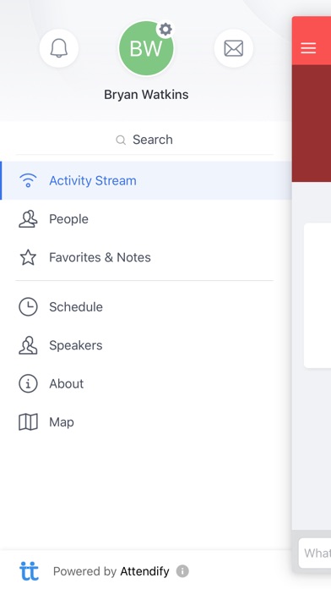Click the Schedule clock icon
331x589 pixels.
pos(28,307)
